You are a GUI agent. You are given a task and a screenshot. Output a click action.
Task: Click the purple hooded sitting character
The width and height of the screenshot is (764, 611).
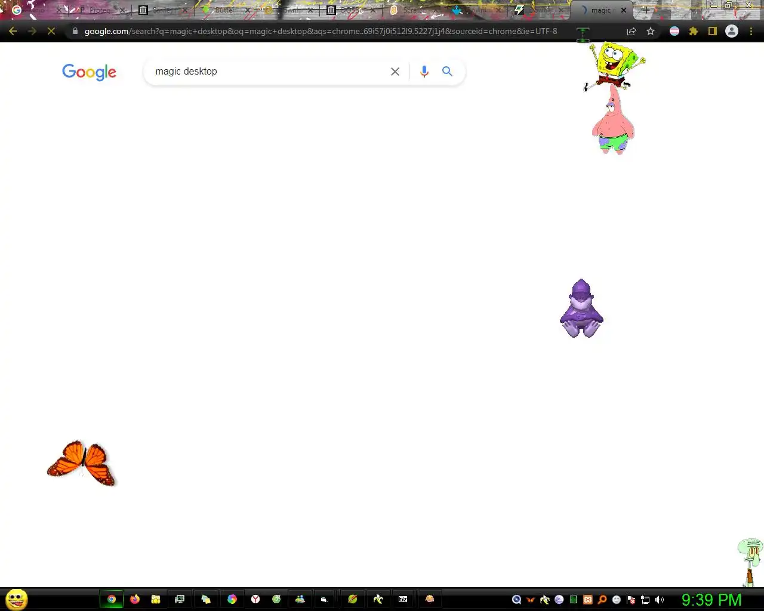(x=581, y=308)
